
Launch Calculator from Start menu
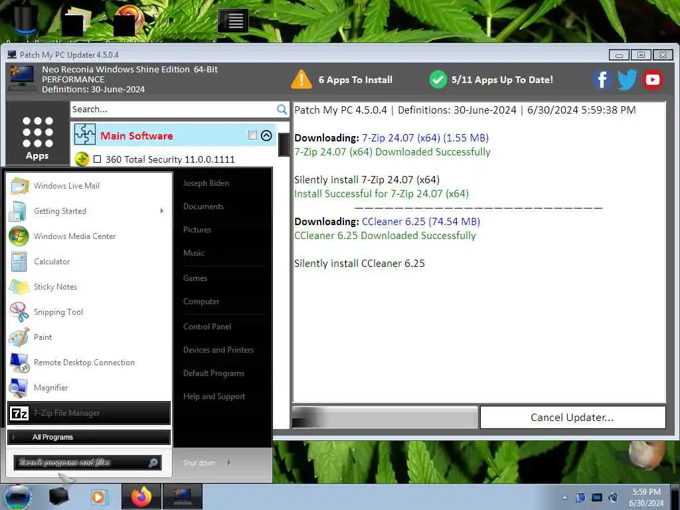coord(89,262)
